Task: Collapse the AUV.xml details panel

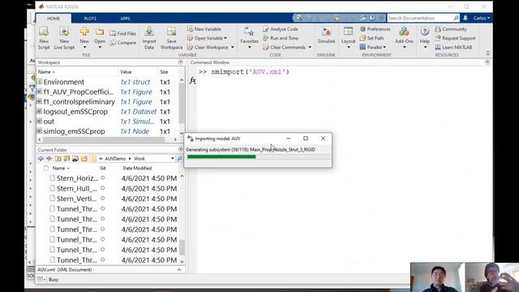Action: 179,270
